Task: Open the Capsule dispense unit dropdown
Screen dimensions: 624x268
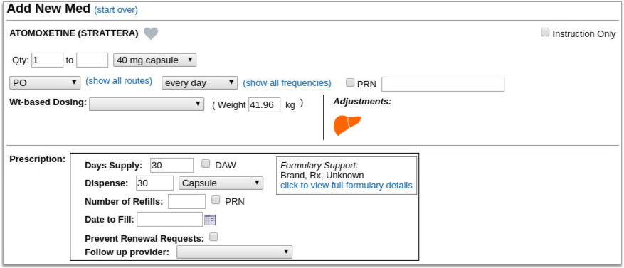Action: [x=221, y=183]
